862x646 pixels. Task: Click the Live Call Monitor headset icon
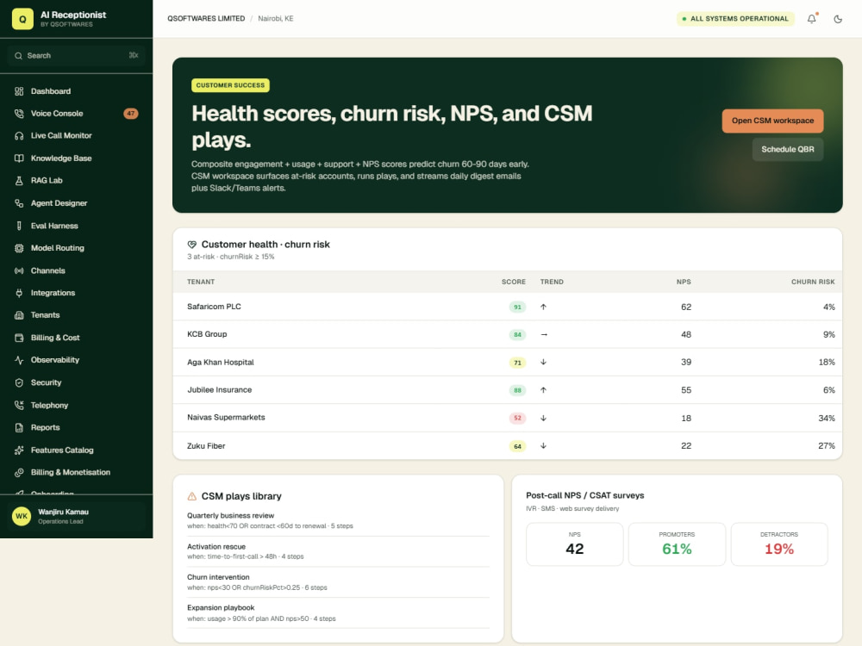coord(19,136)
